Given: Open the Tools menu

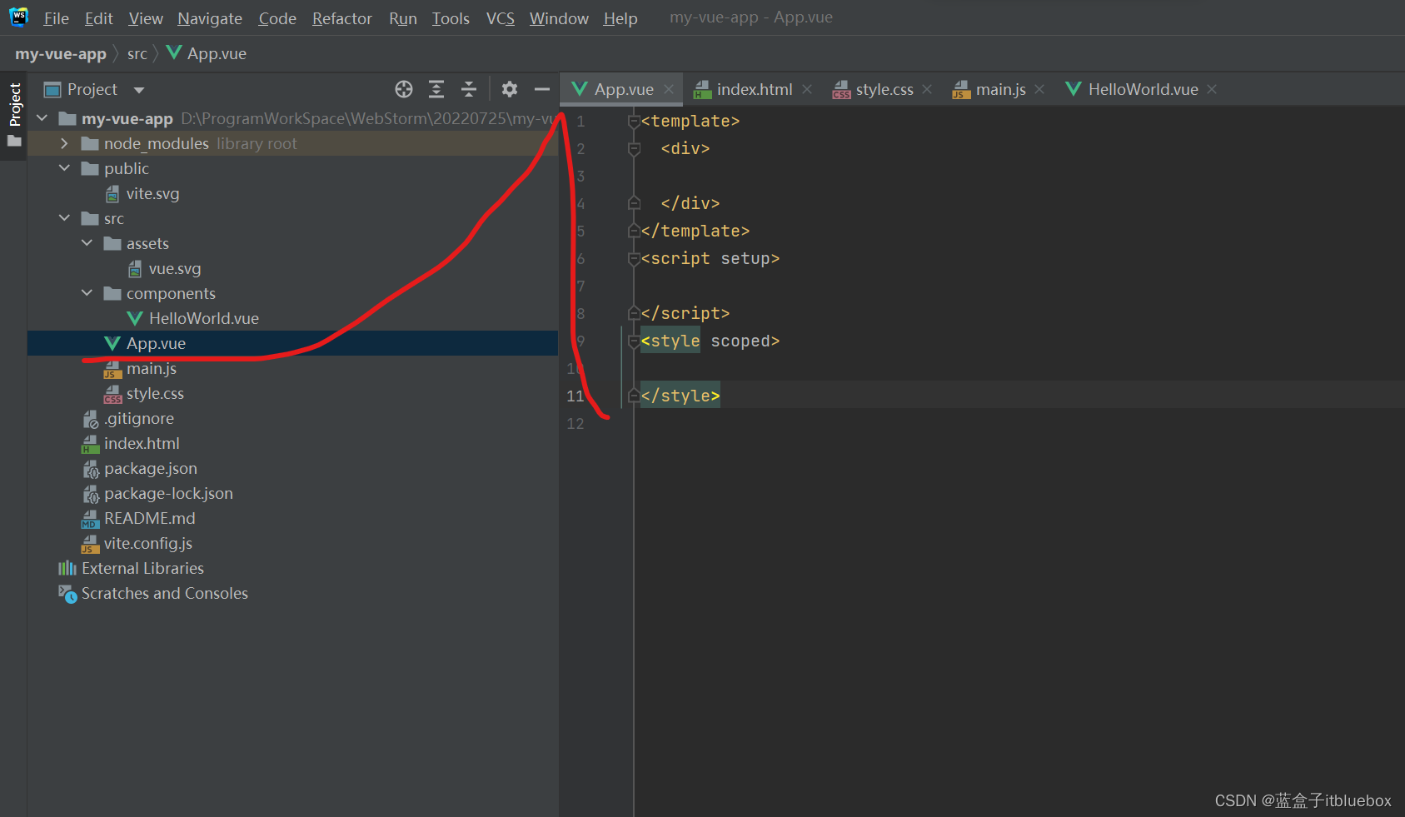Looking at the screenshot, I should point(451,18).
